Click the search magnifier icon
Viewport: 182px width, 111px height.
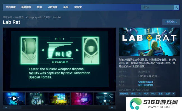[176, 7]
